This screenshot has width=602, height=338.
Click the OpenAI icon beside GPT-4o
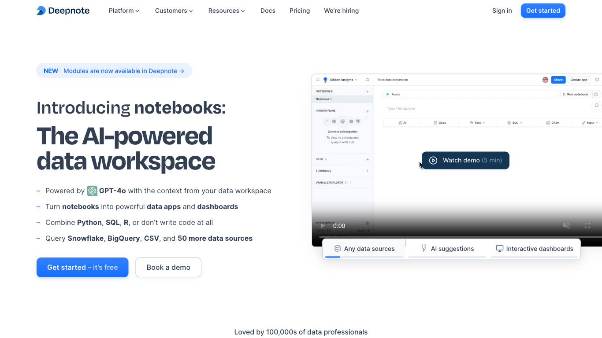(x=92, y=191)
